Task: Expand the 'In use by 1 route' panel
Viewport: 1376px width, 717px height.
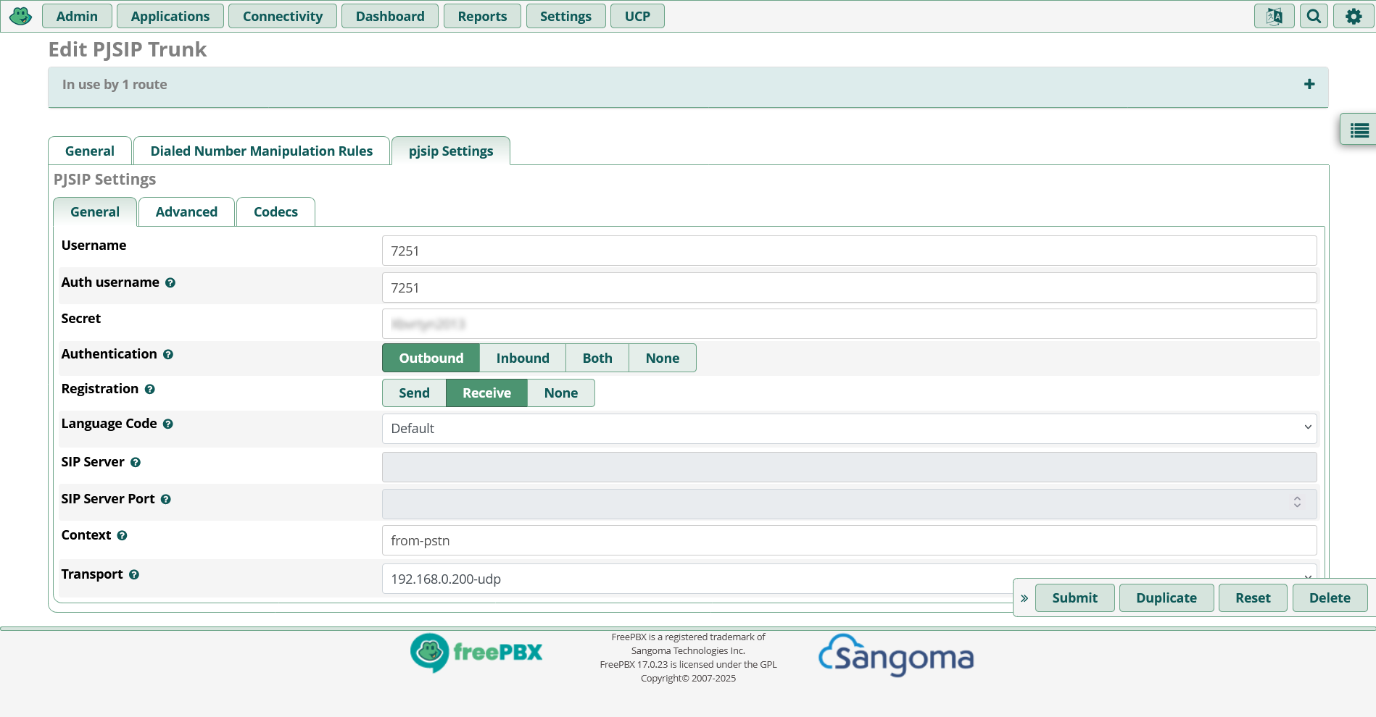Action: pos(1309,85)
